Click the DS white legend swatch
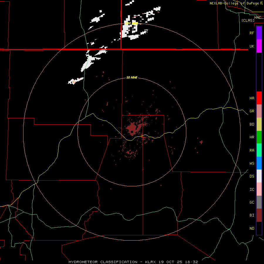Image resolution: width=264 pixels, height=264 pixels. [259, 176]
